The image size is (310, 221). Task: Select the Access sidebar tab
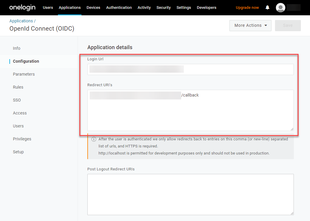pos(20,113)
